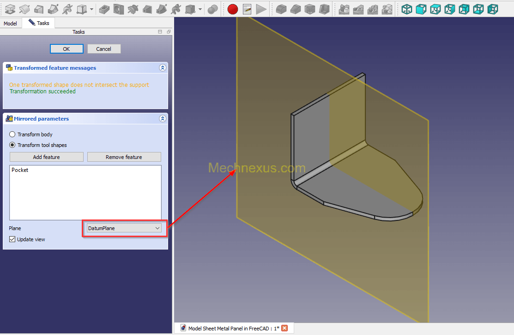Open the Plane DatumPlane dropdown
Screen dimensions: 514x335
124,228
